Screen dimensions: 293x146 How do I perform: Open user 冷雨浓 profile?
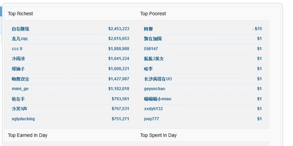coord(18,59)
